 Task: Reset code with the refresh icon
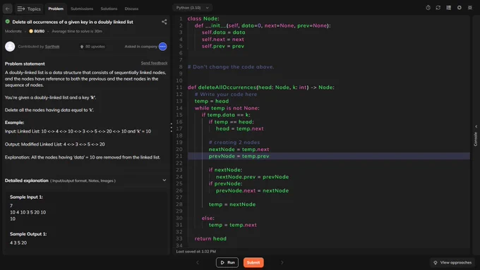coord(438,8)
